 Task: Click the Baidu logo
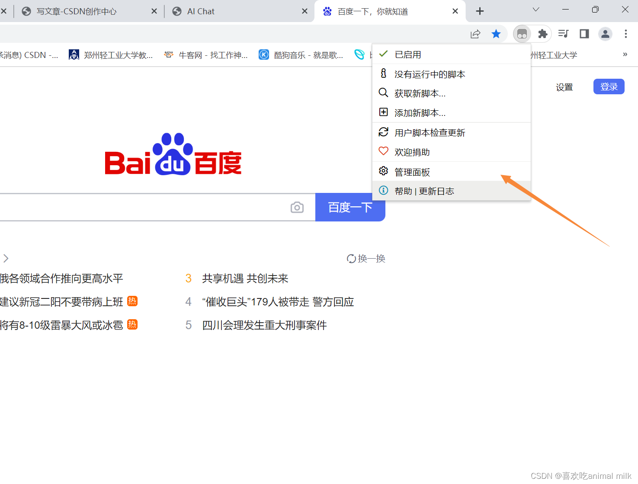pos(173,154)
